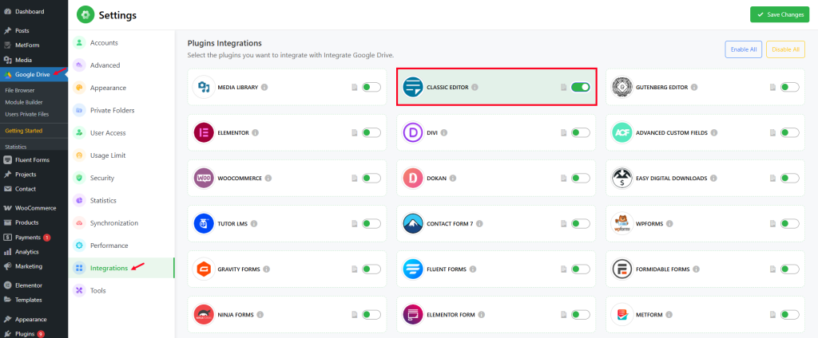Click the Gutenberg Editor plugin icon
Image resolution: width=818 pixels, height=338 pixels.
pyautogui.click(x=621, y=88)
